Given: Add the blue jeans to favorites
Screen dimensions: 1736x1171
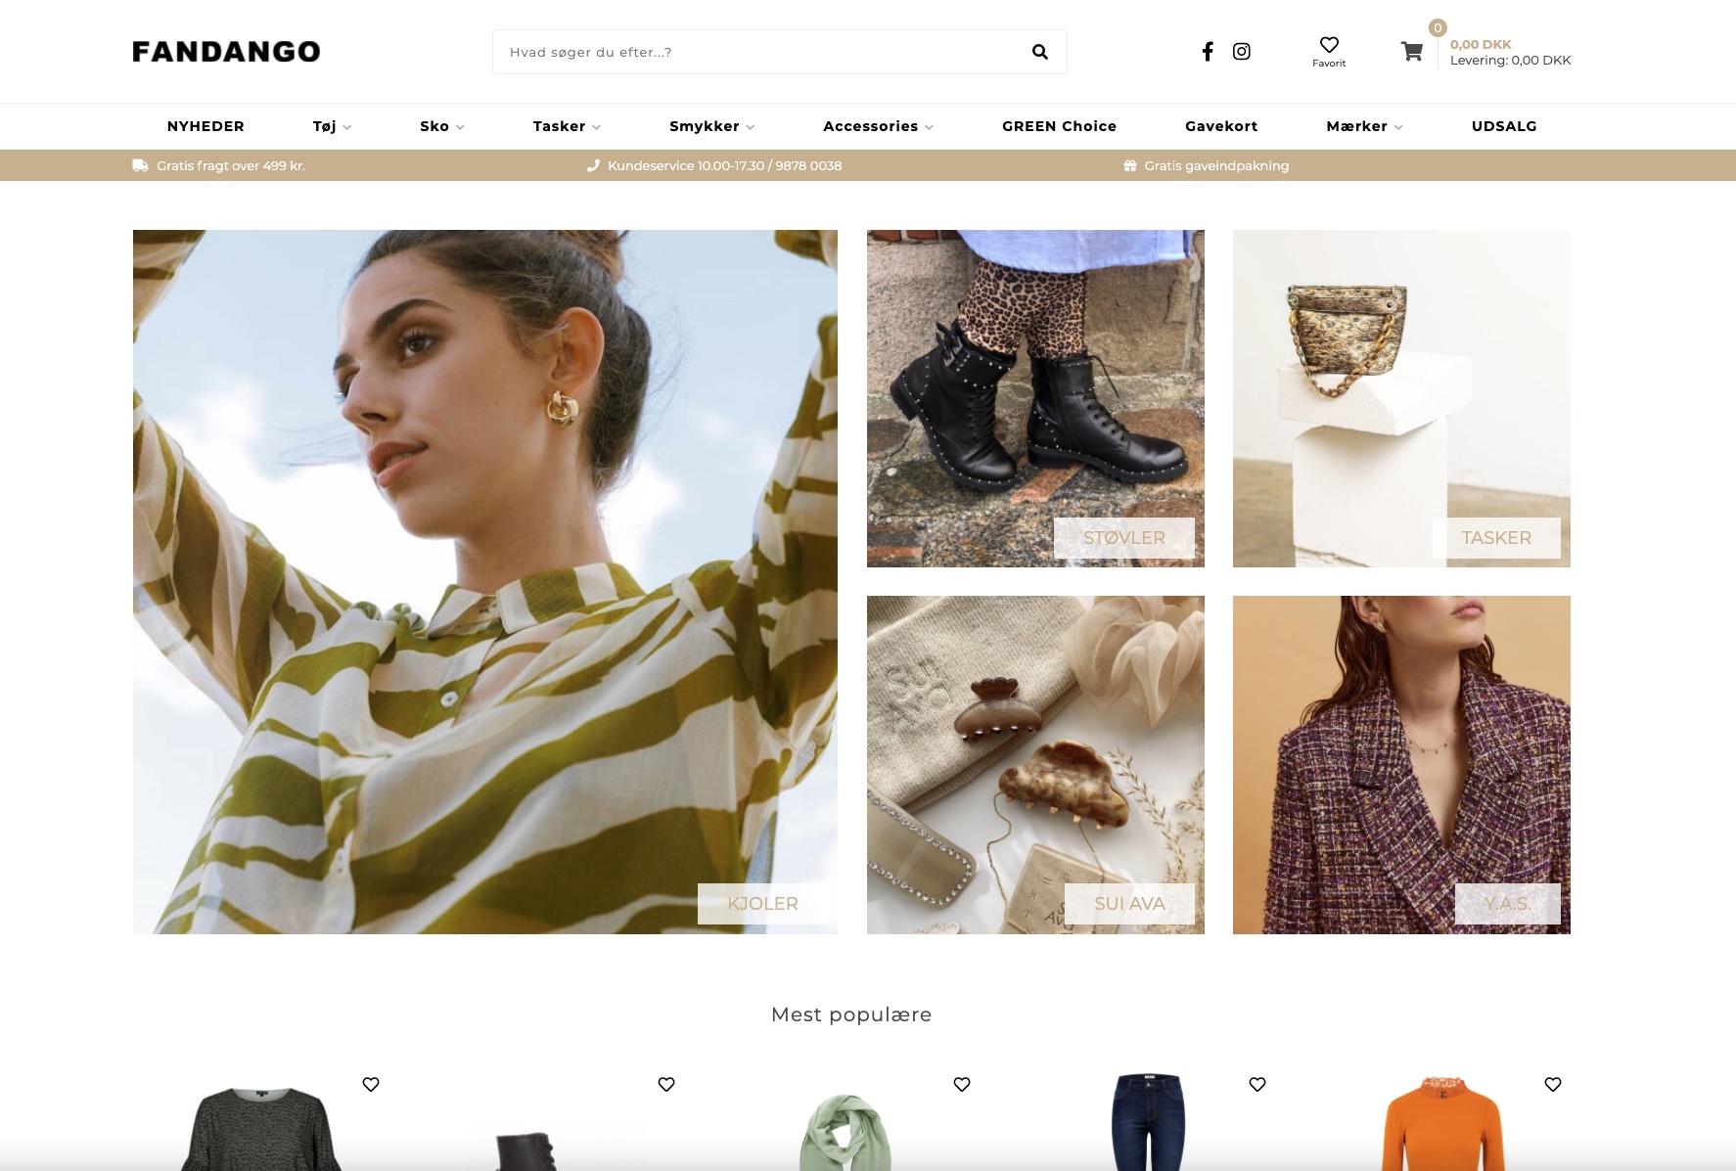Looking at the screenshot, I should click(1257, 1084).
